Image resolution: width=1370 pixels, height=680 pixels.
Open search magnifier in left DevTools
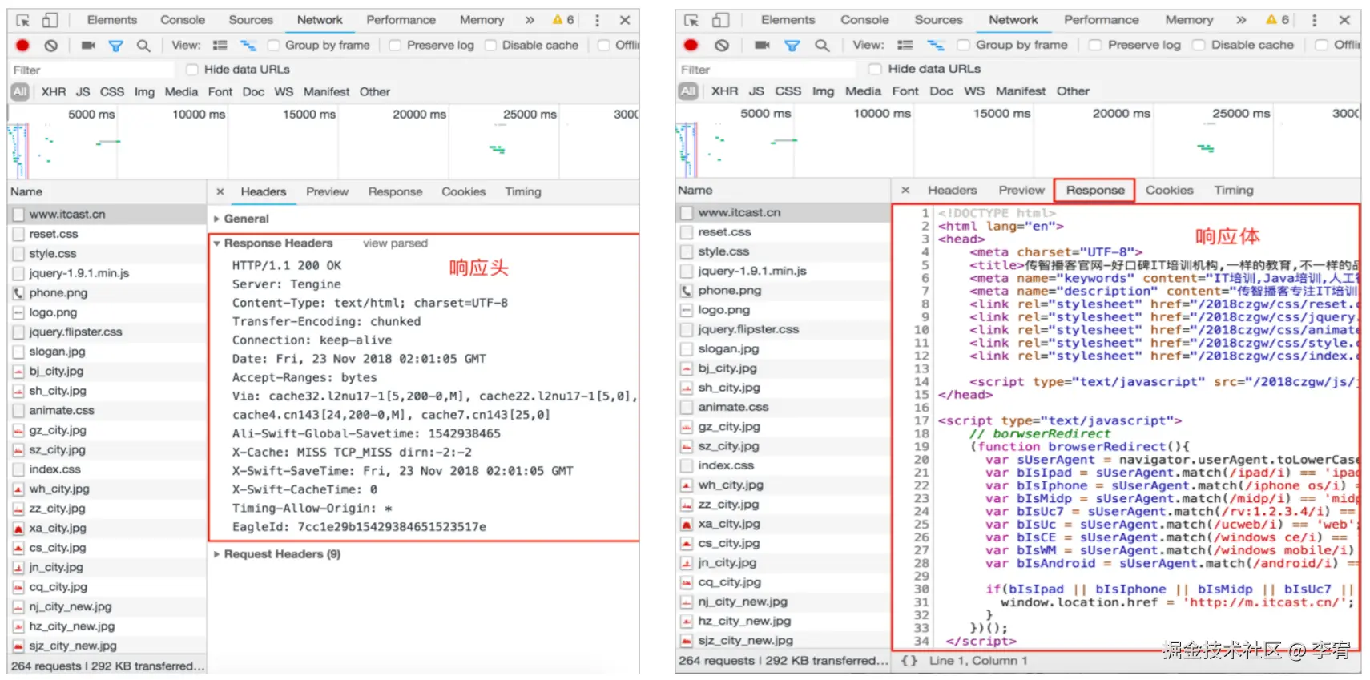pos(143,46)
